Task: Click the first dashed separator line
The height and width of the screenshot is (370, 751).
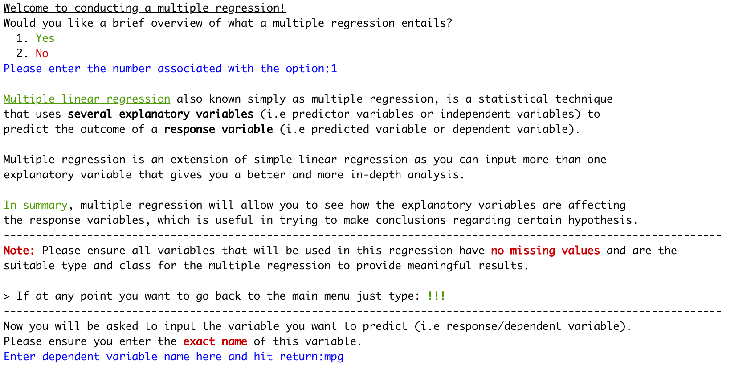Action: coord(363,235)
